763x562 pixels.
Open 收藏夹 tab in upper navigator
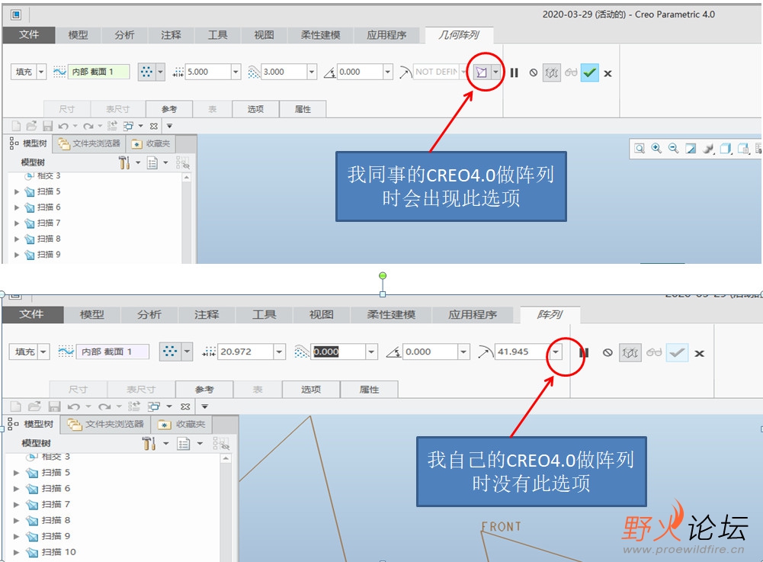click(x=152, y=143)
